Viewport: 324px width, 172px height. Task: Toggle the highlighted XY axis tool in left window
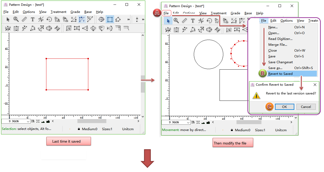82,19
